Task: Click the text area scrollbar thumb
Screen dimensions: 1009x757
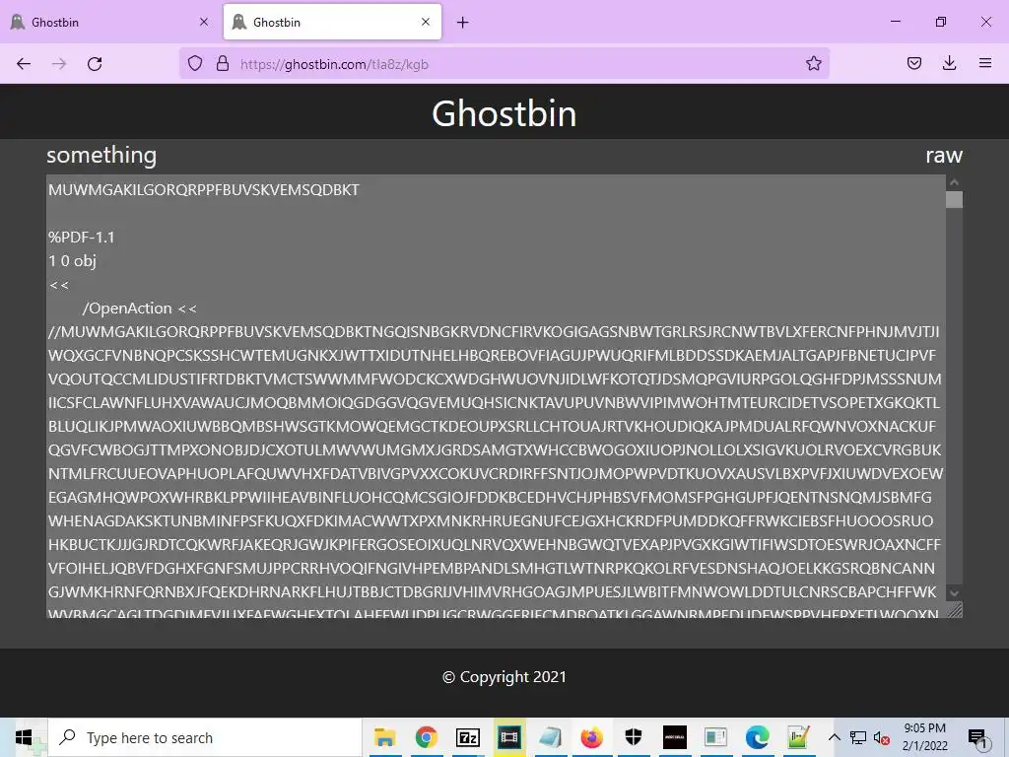Action: pos(954,199)
